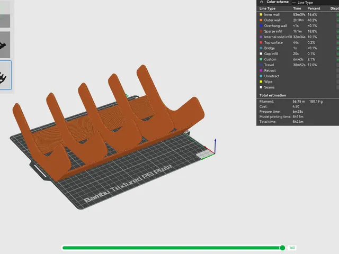This screenshot has height=254, width=339.
Task: Click the Custom green color swatch
Action: pos(261,59)
